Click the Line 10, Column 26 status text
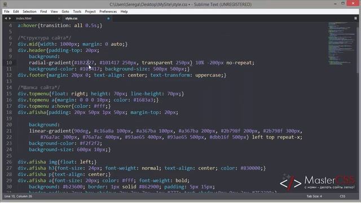 (18, 196)
